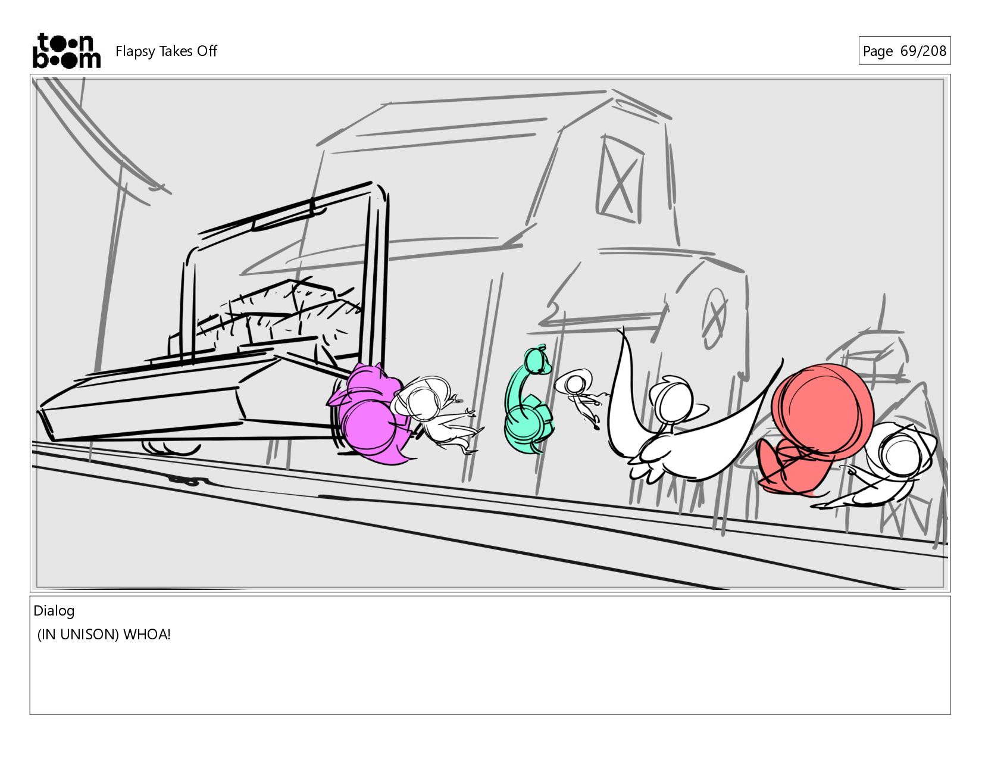Select the 'Flapsy Takes Off' title text
Screen dimensions: 982x759
point(166,51)
